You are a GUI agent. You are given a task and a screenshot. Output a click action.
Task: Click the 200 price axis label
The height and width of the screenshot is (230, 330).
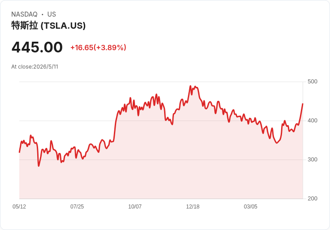(x=313, y=199)
